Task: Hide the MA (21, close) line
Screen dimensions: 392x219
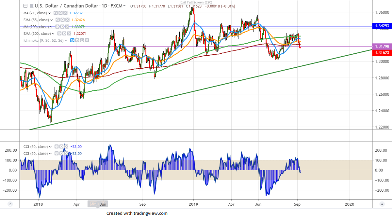Action: pyautogui.click(x=56, y=13)
